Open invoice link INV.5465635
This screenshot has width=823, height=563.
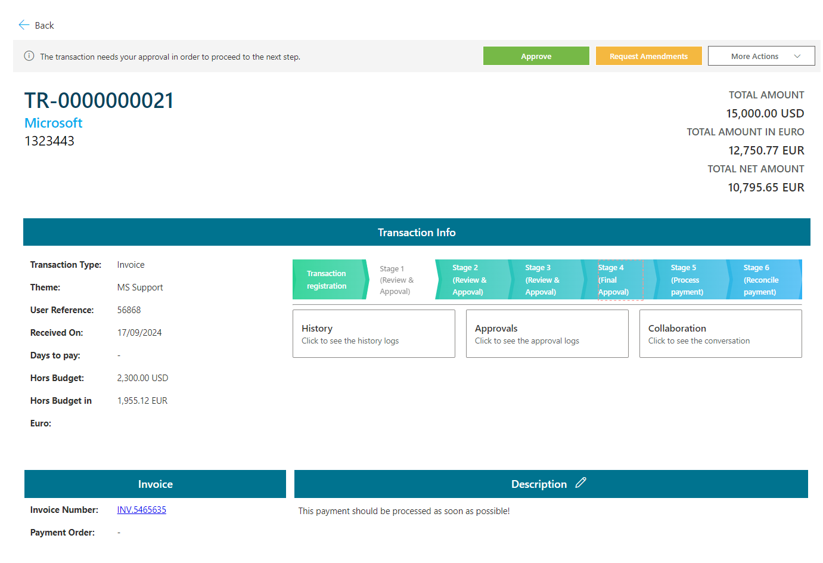[142, 510]
